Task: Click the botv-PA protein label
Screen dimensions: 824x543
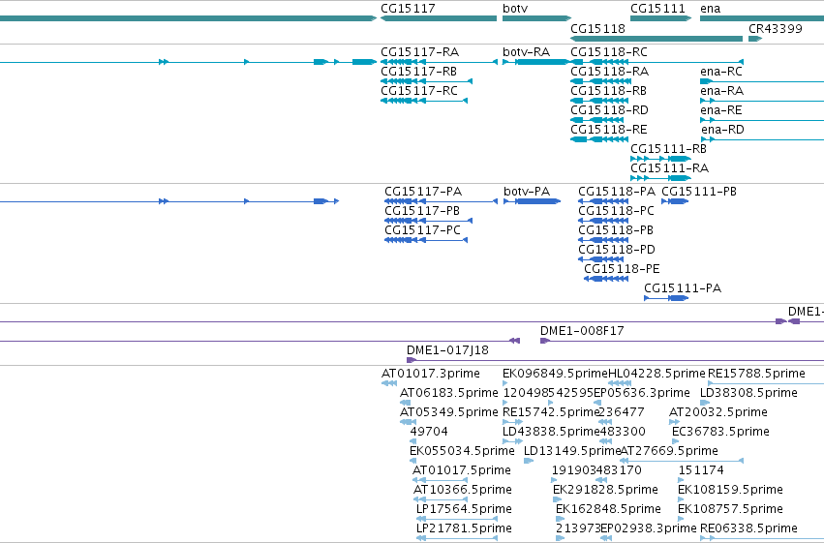Action: pyautogui.click(x=527, y=191)
